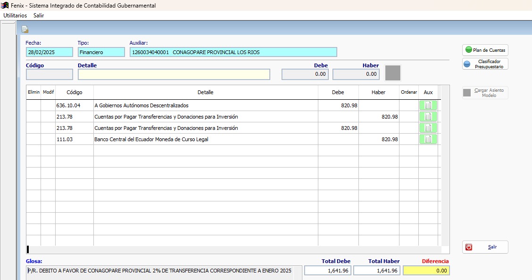Click the Cargar Asiento Modelo button
Viewport: 532px width, 280px height.
pos(485,93)
